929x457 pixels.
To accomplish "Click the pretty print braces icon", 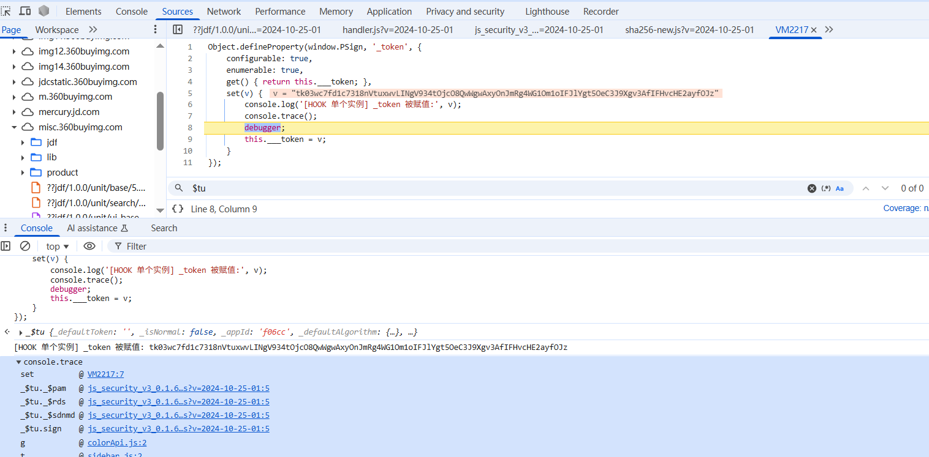I will [178, 209].
